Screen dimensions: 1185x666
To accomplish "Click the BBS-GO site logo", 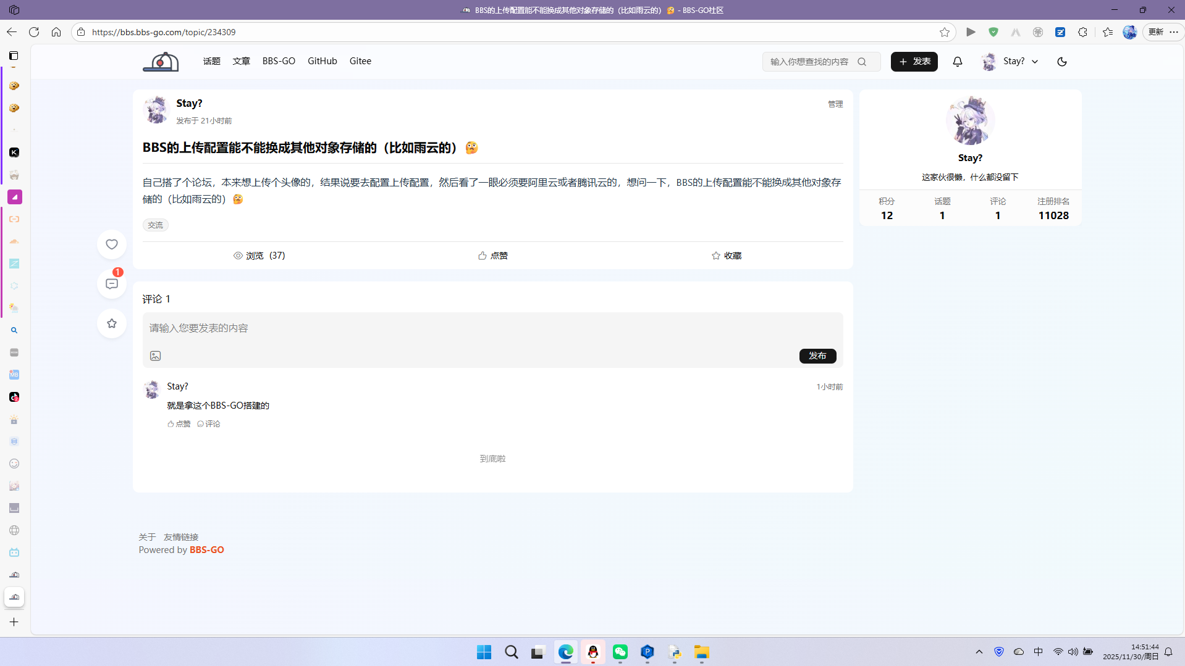I will pos(161,62).
